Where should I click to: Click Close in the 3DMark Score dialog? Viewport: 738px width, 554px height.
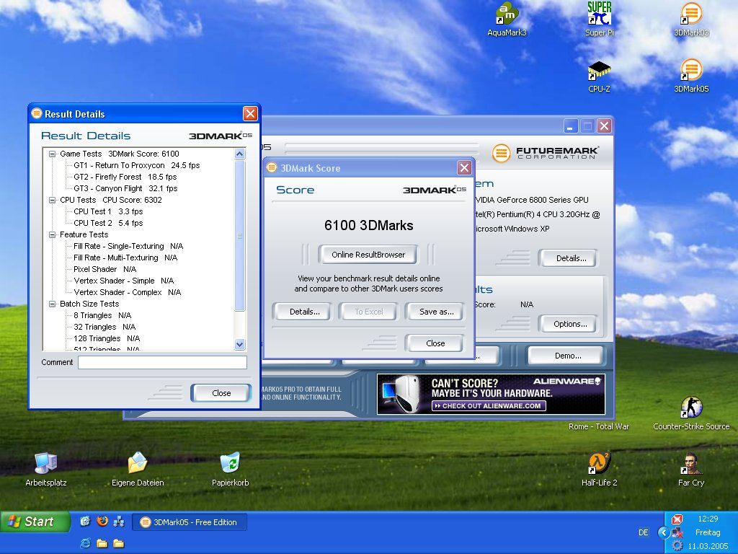click(x=435, y=343)
